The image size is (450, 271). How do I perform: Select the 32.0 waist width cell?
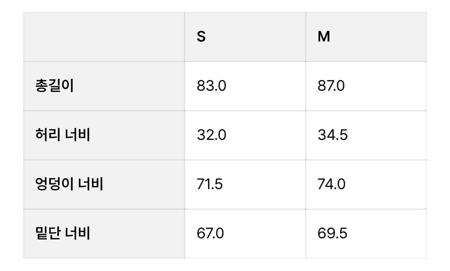245,135
